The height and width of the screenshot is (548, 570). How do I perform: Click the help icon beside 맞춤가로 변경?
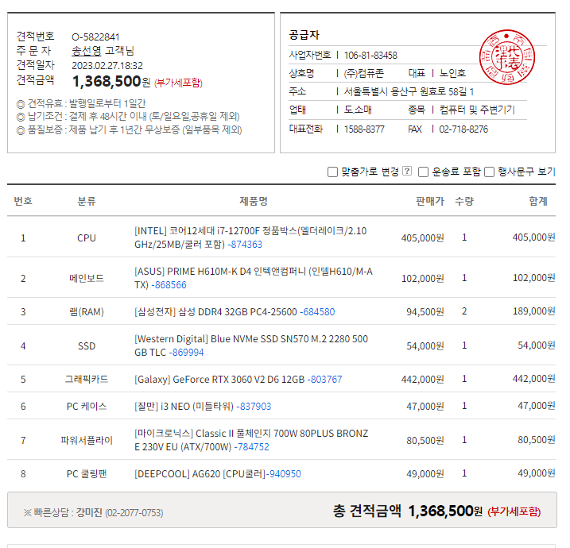coord(407,172)
